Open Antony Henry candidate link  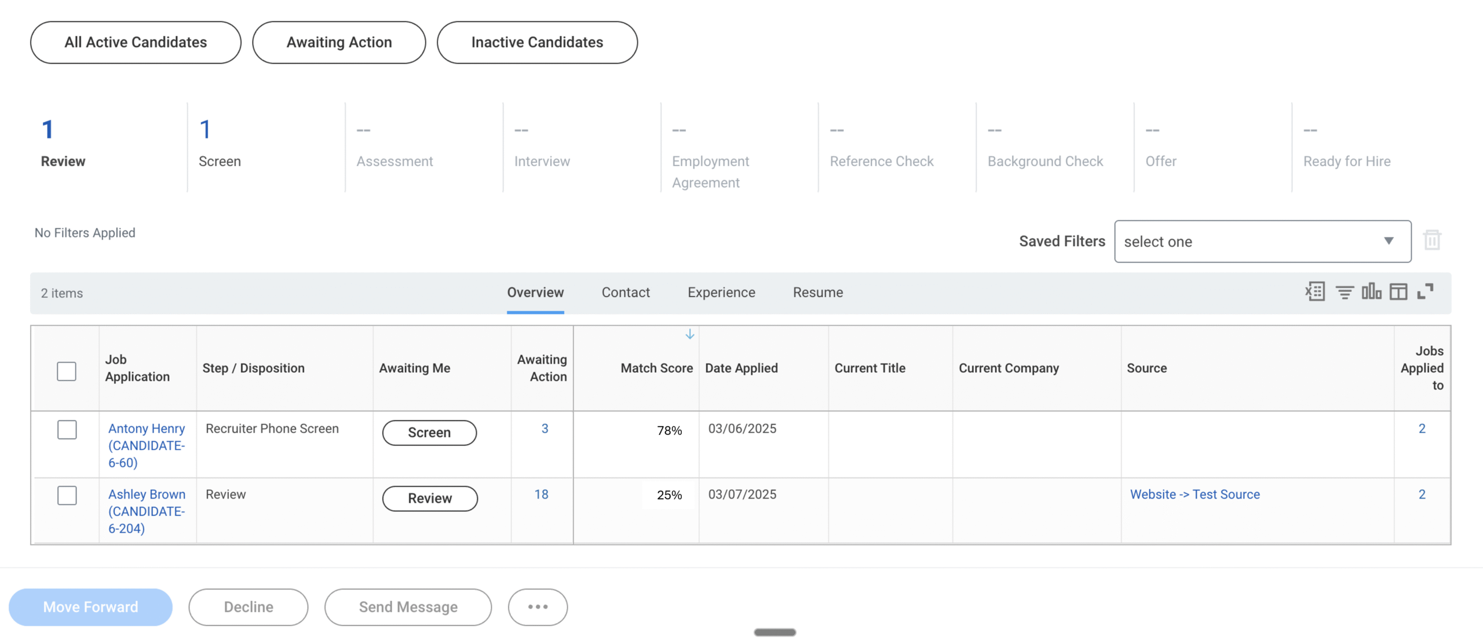[x=147, y=445]
